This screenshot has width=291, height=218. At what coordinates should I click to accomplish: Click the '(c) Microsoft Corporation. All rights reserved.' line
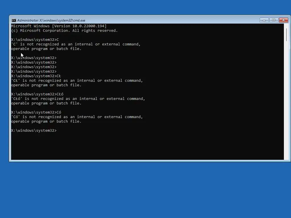coord(65,31)
